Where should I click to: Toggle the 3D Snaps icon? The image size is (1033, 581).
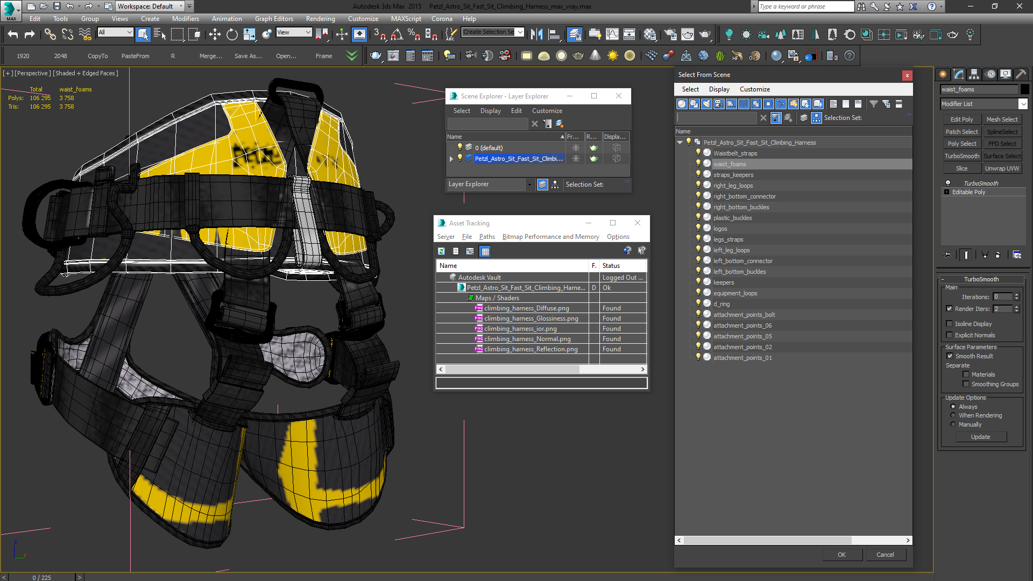pyautogui.click(x=379, y=34)
